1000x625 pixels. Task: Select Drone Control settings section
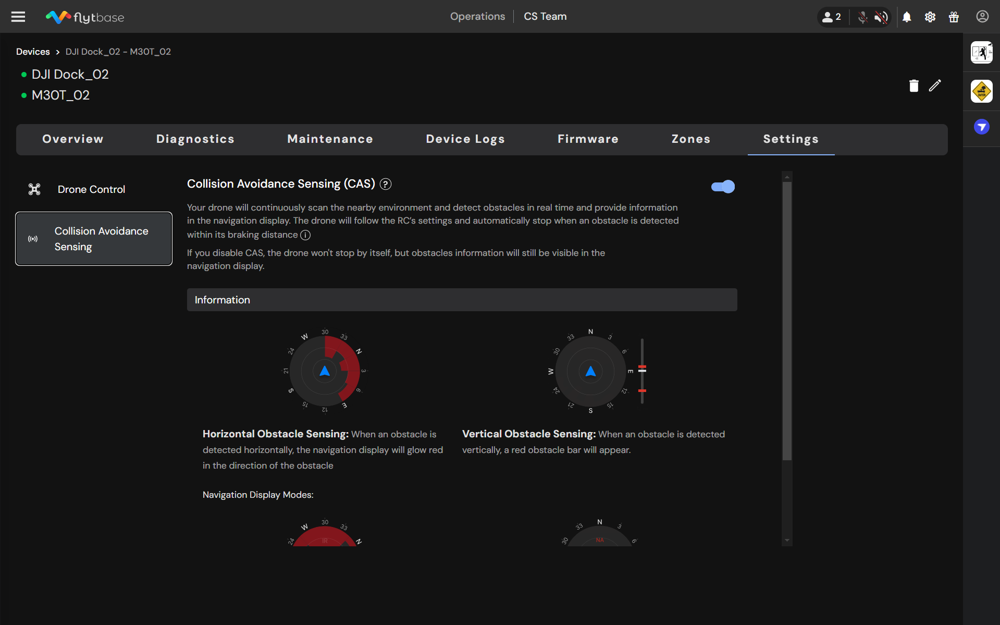91,189
